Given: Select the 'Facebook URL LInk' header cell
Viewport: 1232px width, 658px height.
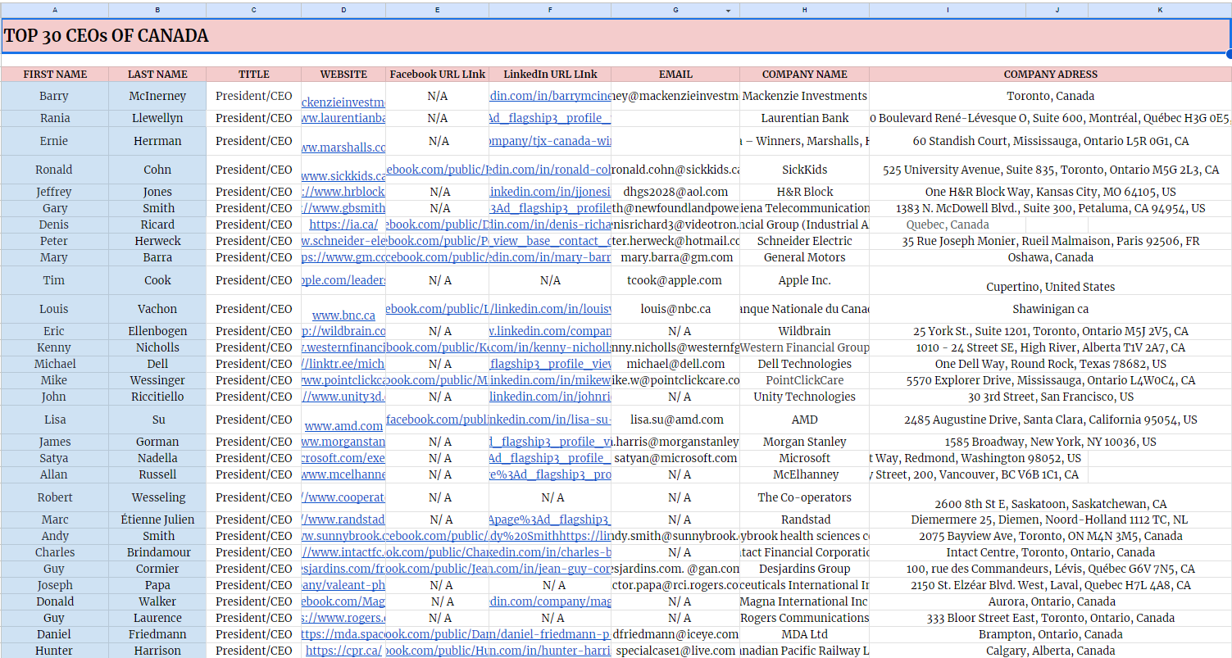Looking at the screenshot, I should 438,74.
